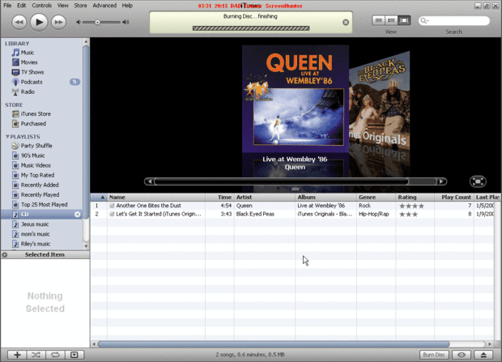502x362 pixels.
Task: Click the low volume speaker icon
Action: [x=78, y=22]
